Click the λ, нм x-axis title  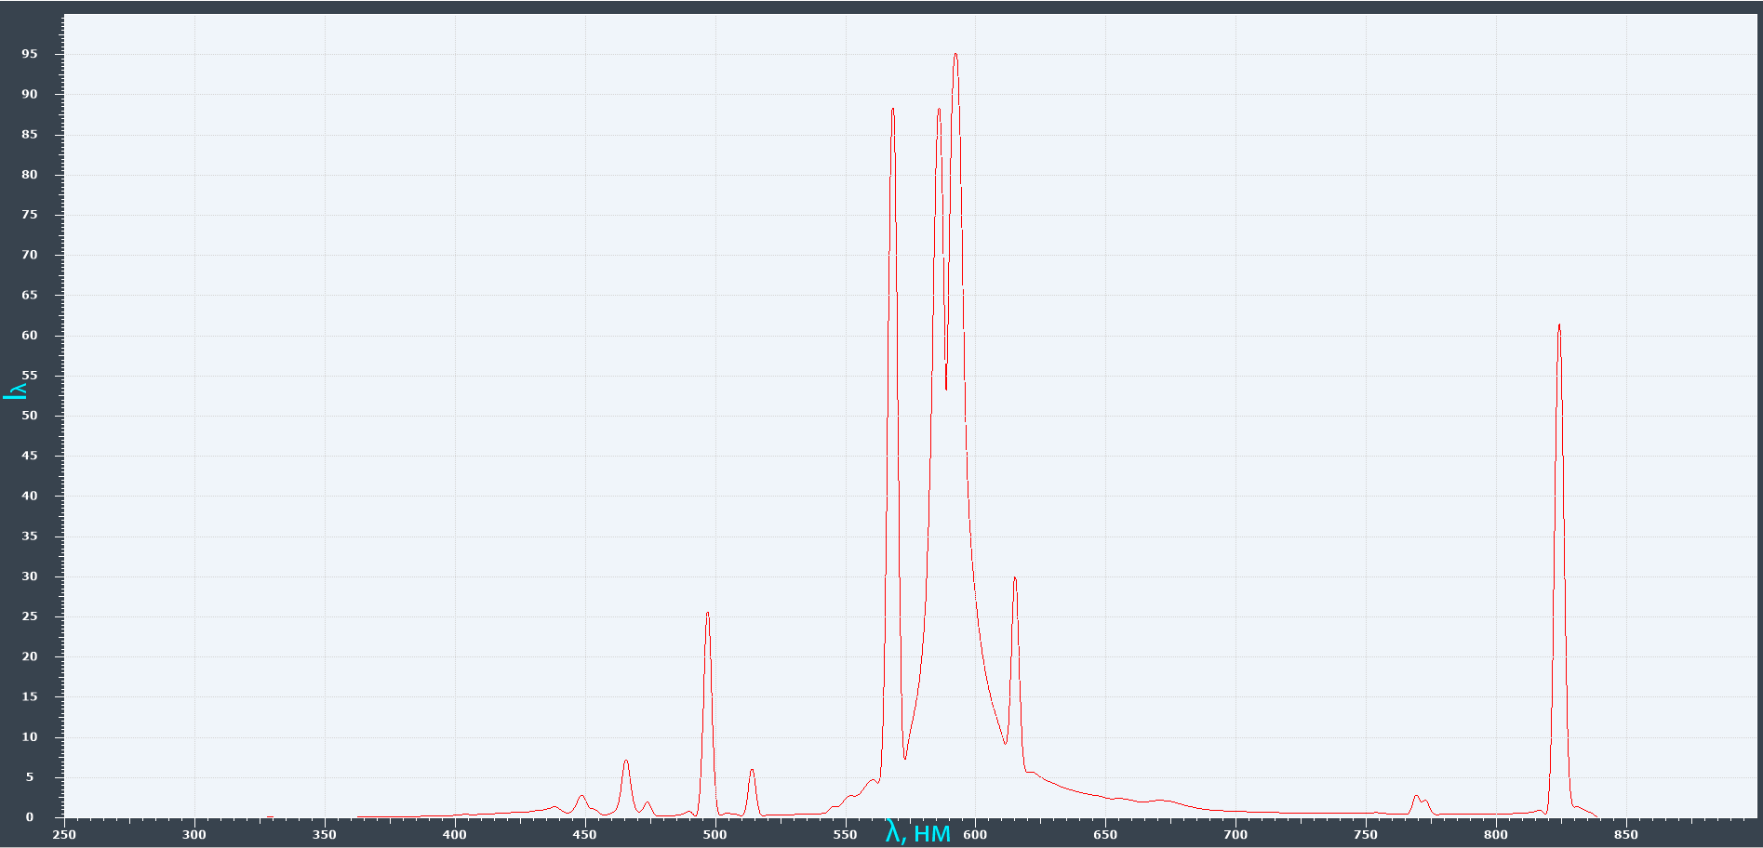[x=918, y=833]
